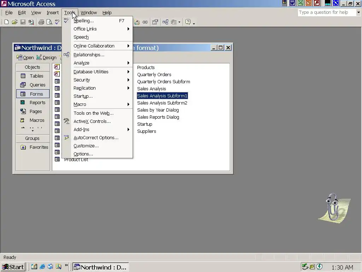Click the Office Assistant paperclip
Screen dimensions: 362x272
[334, 208]
